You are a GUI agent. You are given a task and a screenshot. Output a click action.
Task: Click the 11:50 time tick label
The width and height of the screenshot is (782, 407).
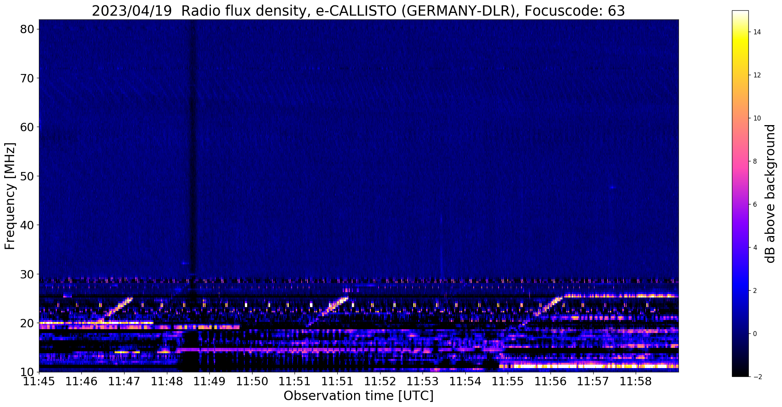[252, 381]
